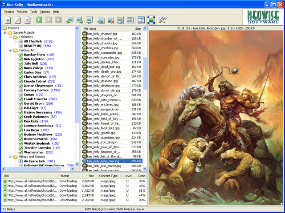
Task: Open settings with the tools icon
Action: click(163, 20)
